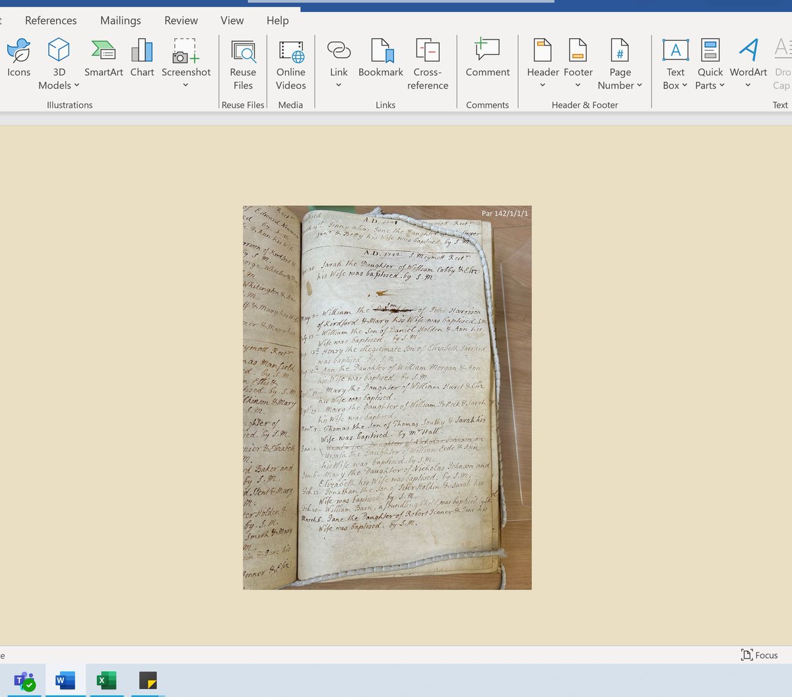
Task: Select the manuscript page image
Action: [387, 396]
